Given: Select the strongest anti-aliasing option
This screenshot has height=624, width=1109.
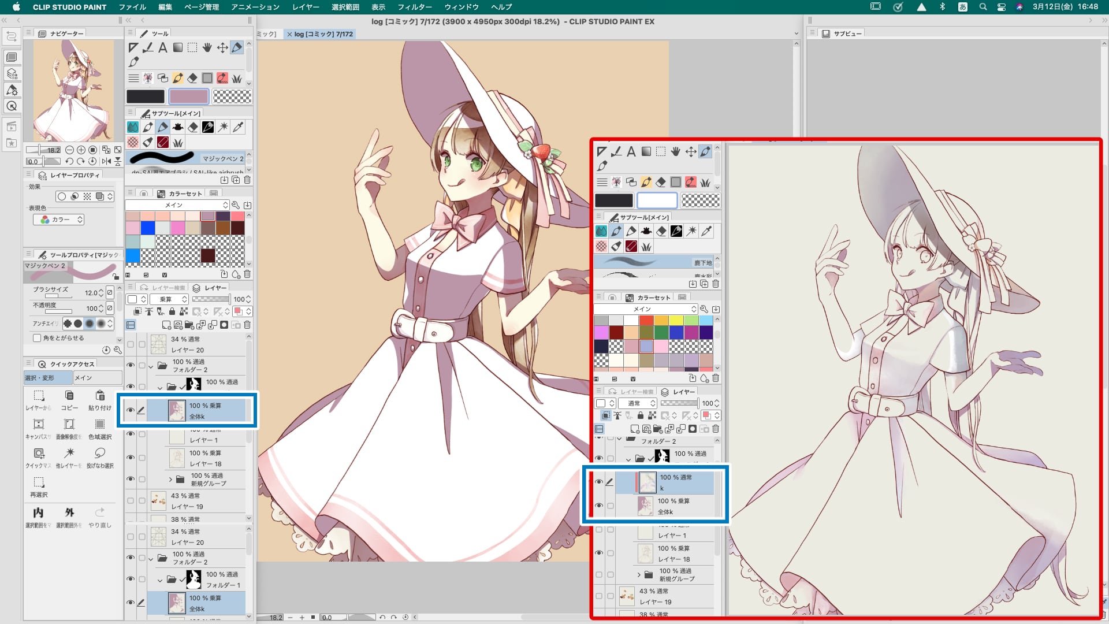Looking at the screenshot, I should (101, 324).
